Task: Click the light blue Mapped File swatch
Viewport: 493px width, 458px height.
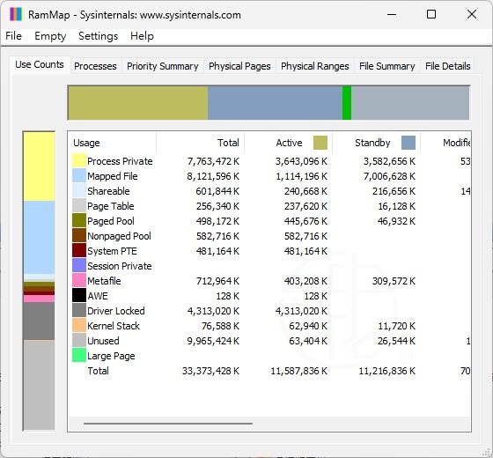Action: click(x=79, y=175)
